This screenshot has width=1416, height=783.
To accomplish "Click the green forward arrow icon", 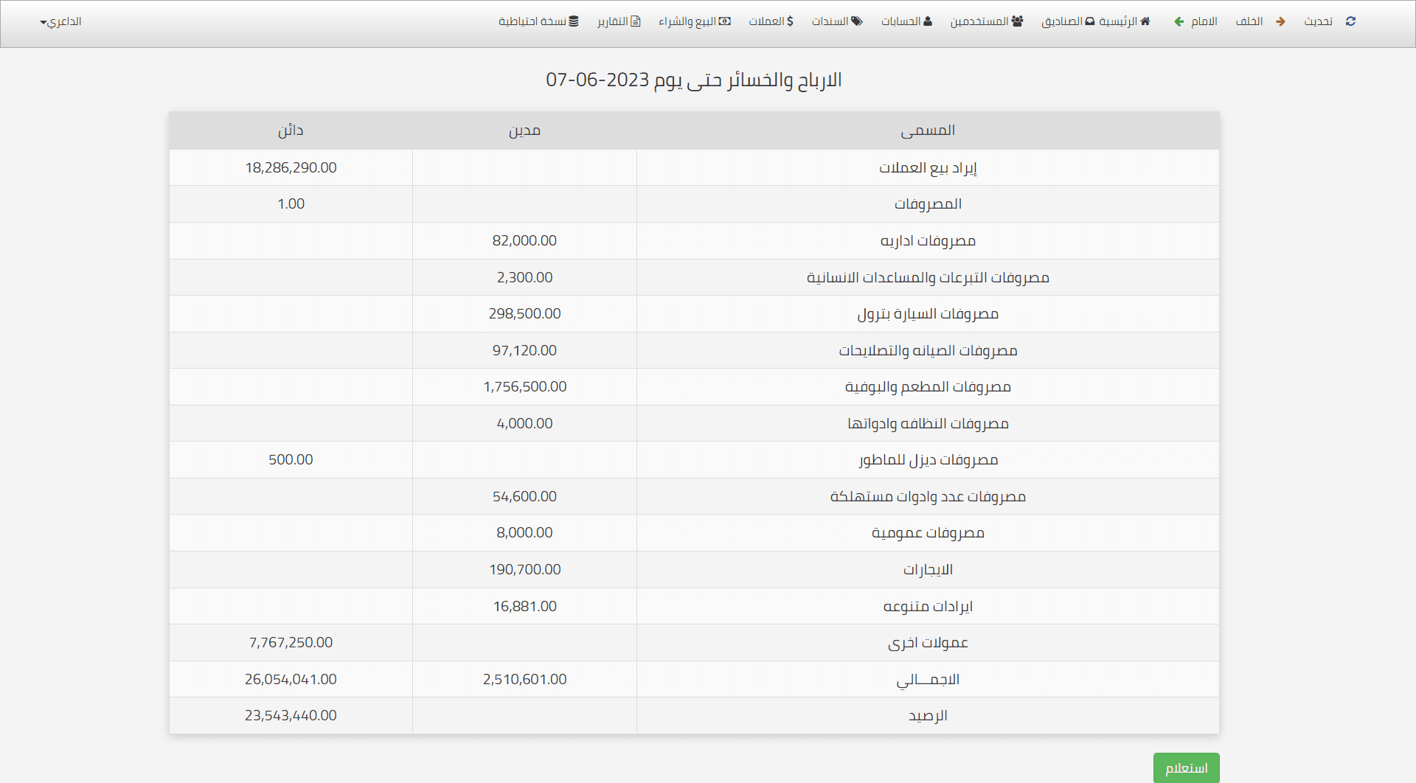I will click(1179, 21).
